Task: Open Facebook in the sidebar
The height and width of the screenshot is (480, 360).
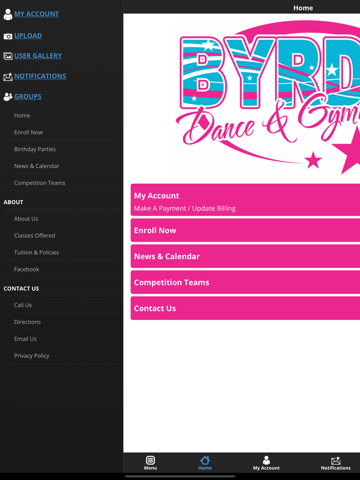Action: [62, 269]
